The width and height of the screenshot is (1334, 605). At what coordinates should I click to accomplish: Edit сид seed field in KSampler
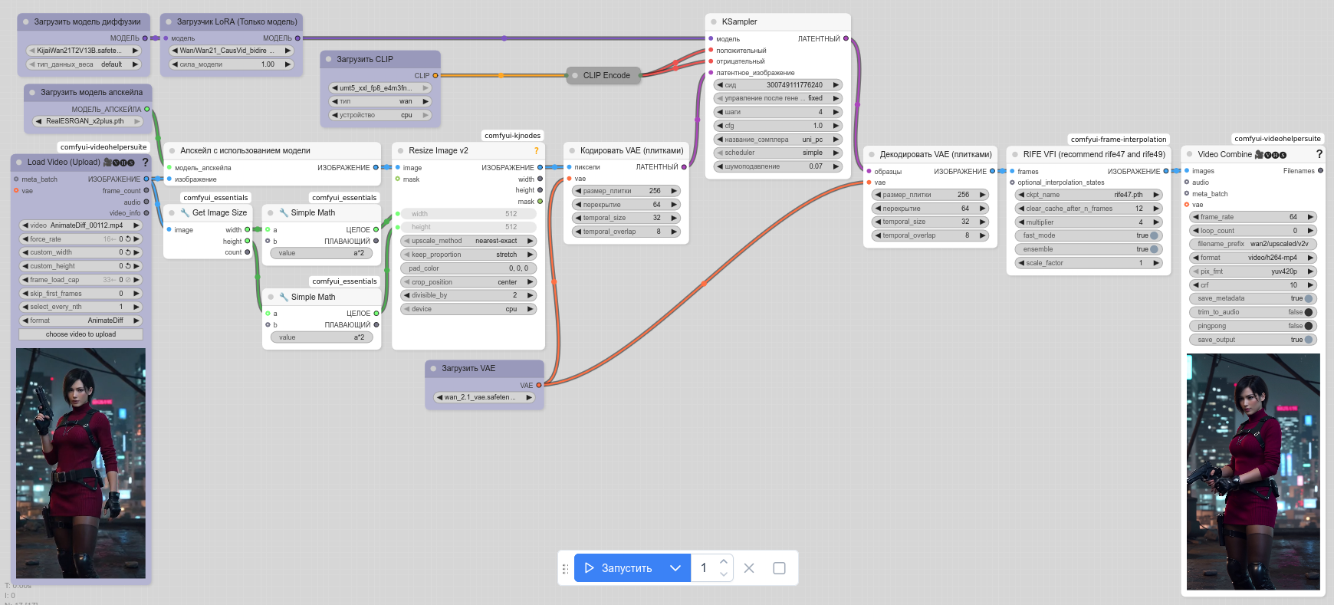(x=778, y=85)
